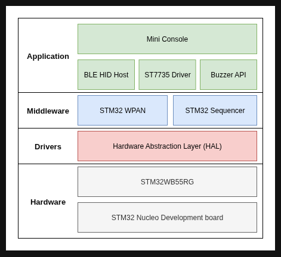The width and height of the screenshot is (281, 257).
Task: Click the Drivers layer label
Action: pyautogui.click(x=48, y=146)
